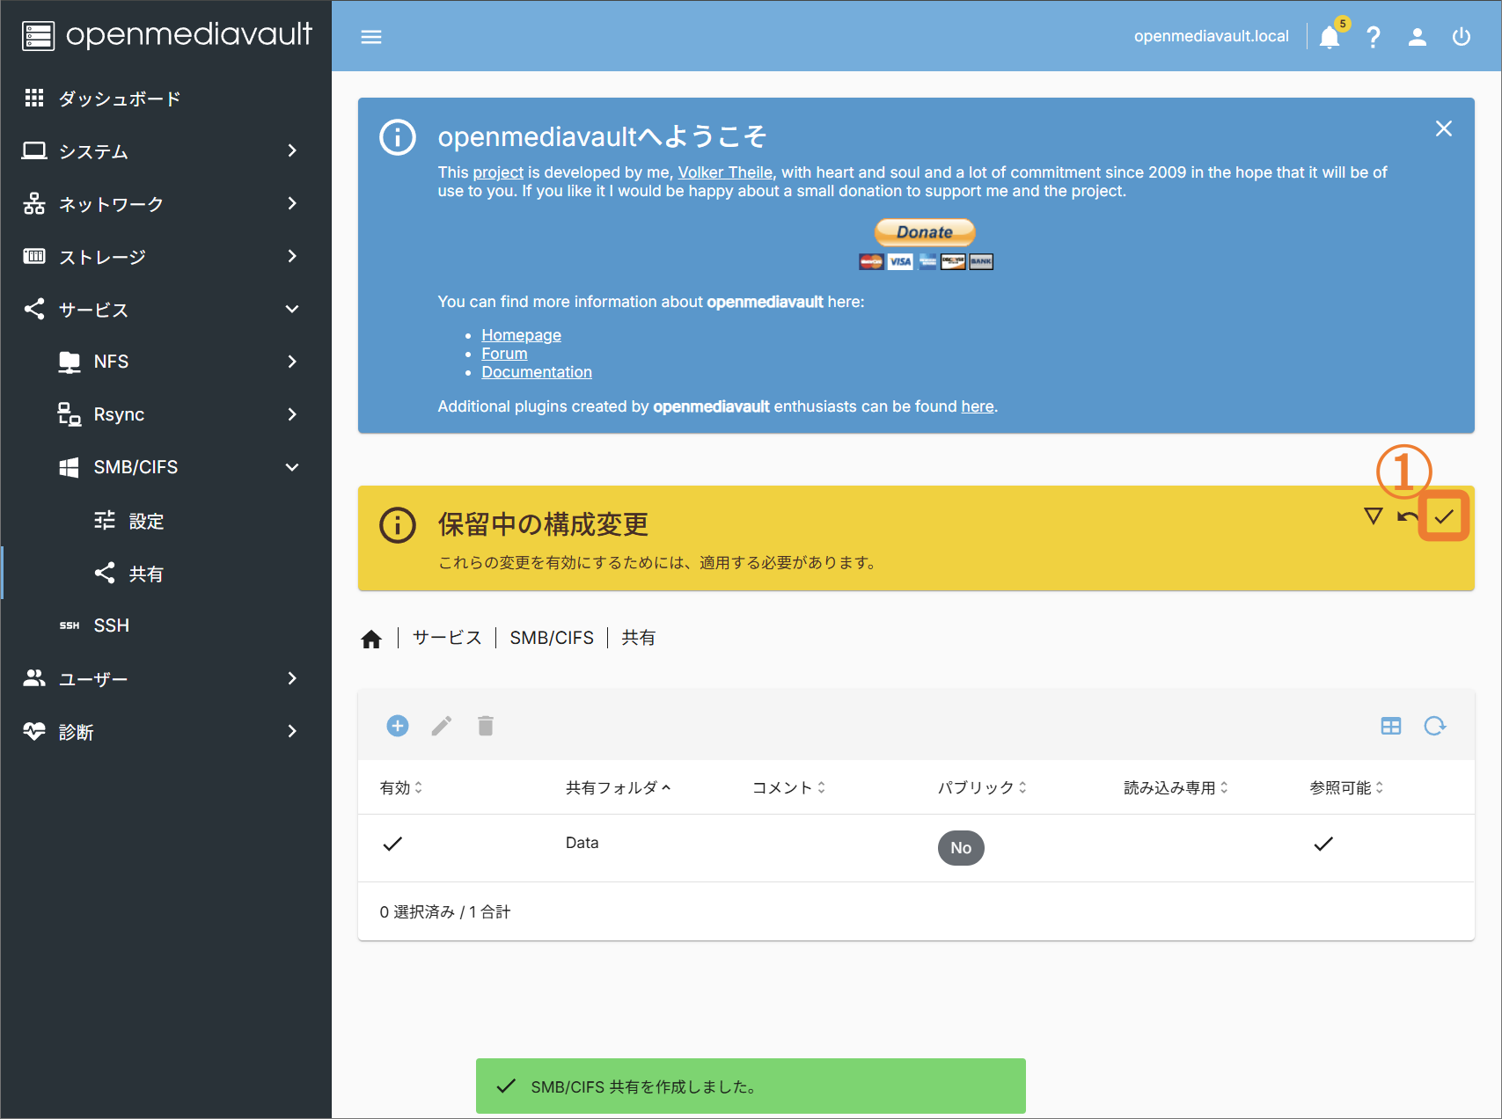Open the column visibility table icon
This screenshot has height=1119, width=1502.
1391,726
